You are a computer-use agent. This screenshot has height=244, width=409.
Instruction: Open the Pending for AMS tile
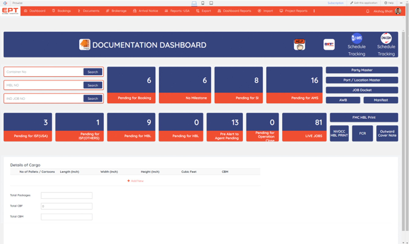pos(294,85)
